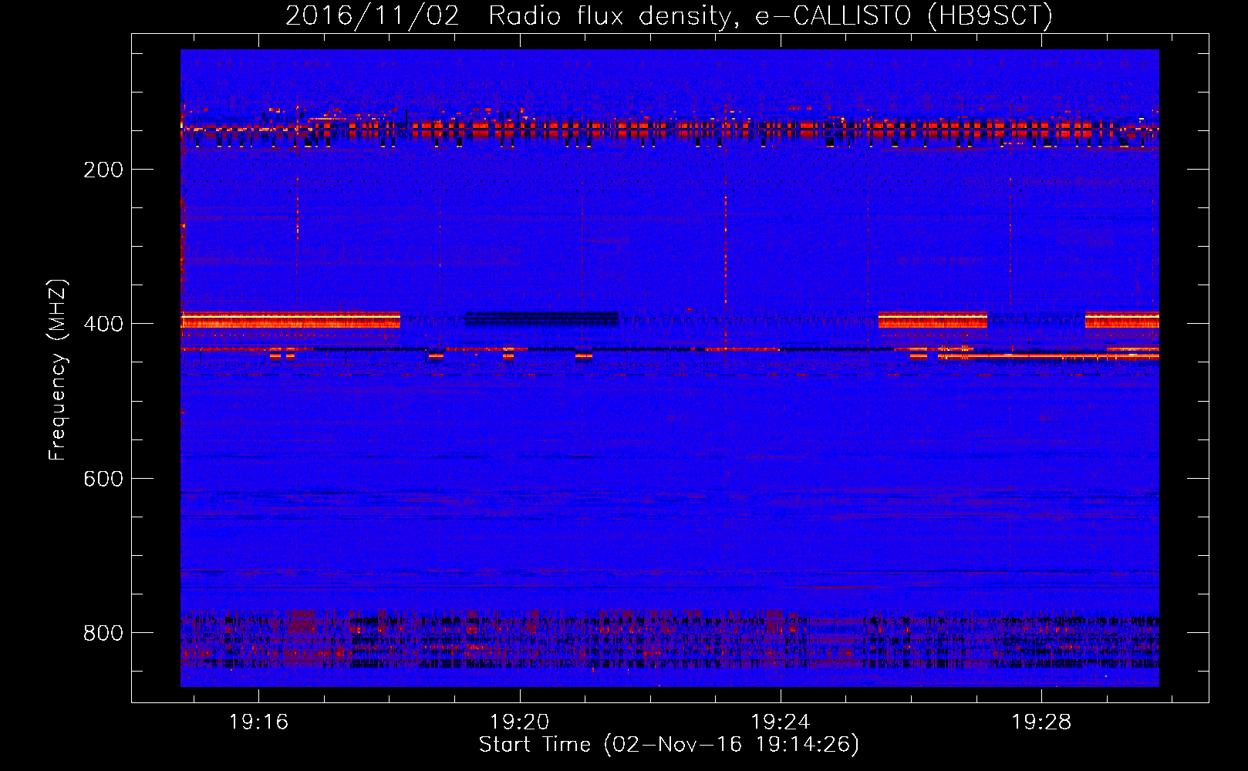
Task: Click the "19:24" time tick label
Action: 781,722
